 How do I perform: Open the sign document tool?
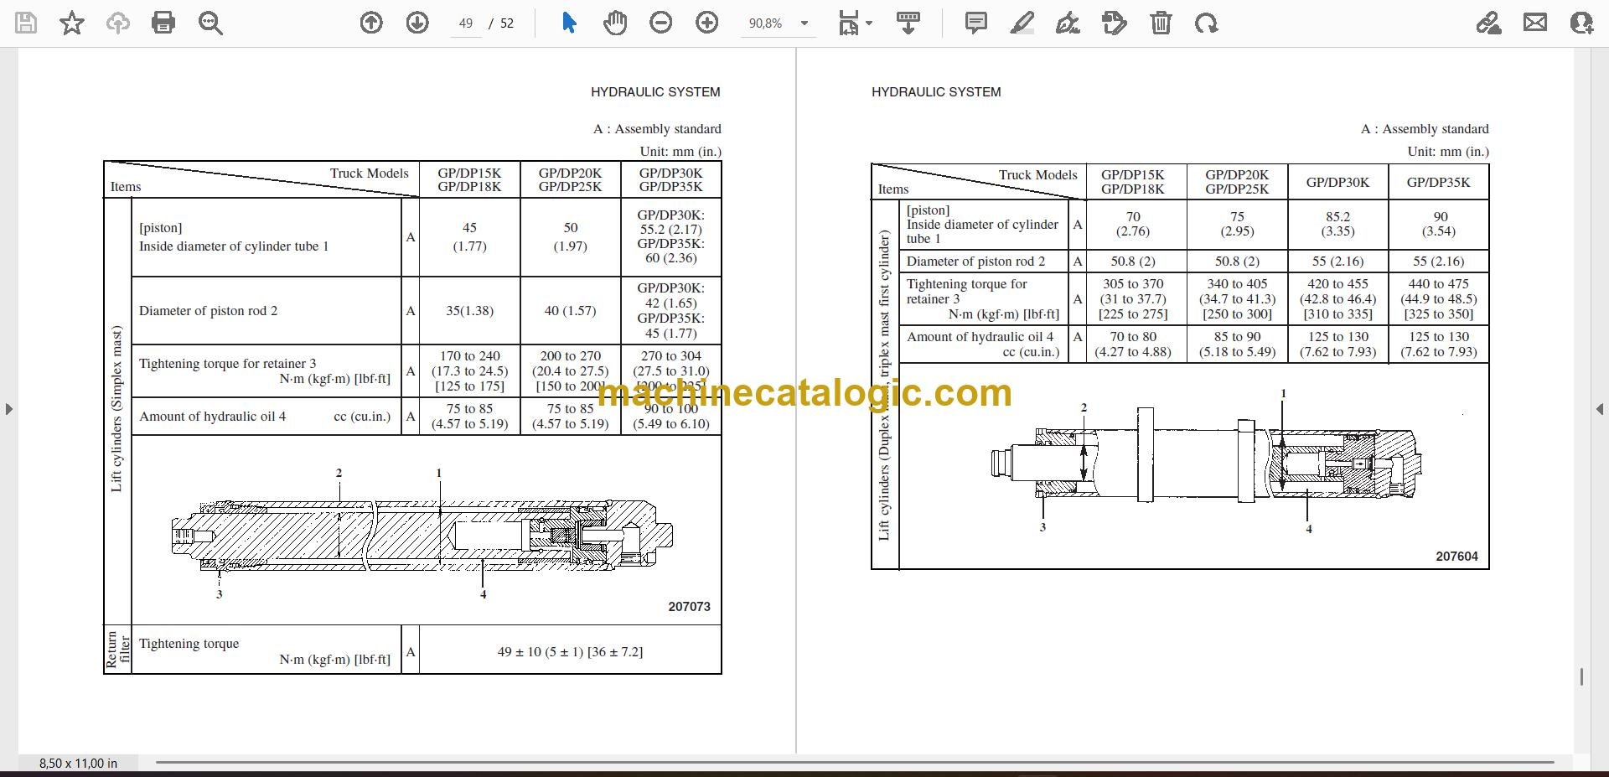pyautogui.click(x=1068, y=23)
